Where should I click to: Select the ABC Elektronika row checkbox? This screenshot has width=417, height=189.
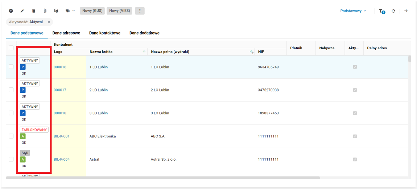11,136
